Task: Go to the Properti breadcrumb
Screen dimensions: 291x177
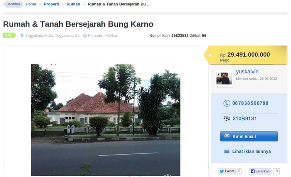Action: coord(51,4)
